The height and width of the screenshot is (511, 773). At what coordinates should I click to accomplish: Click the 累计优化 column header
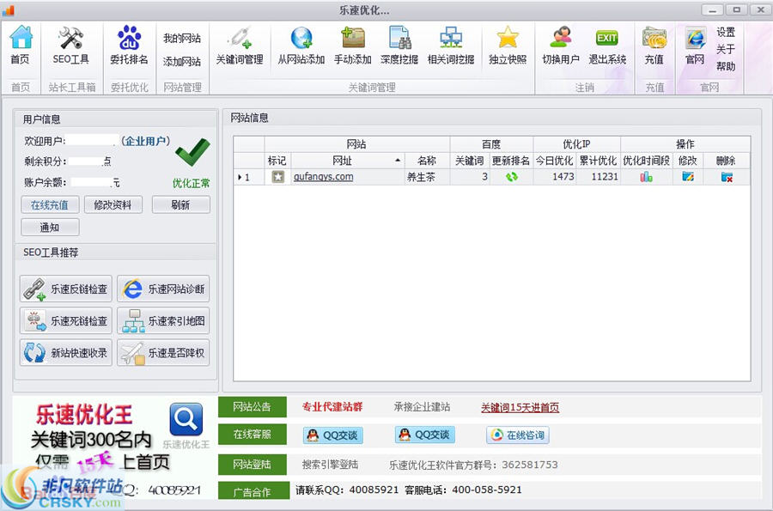click(598, 161)
